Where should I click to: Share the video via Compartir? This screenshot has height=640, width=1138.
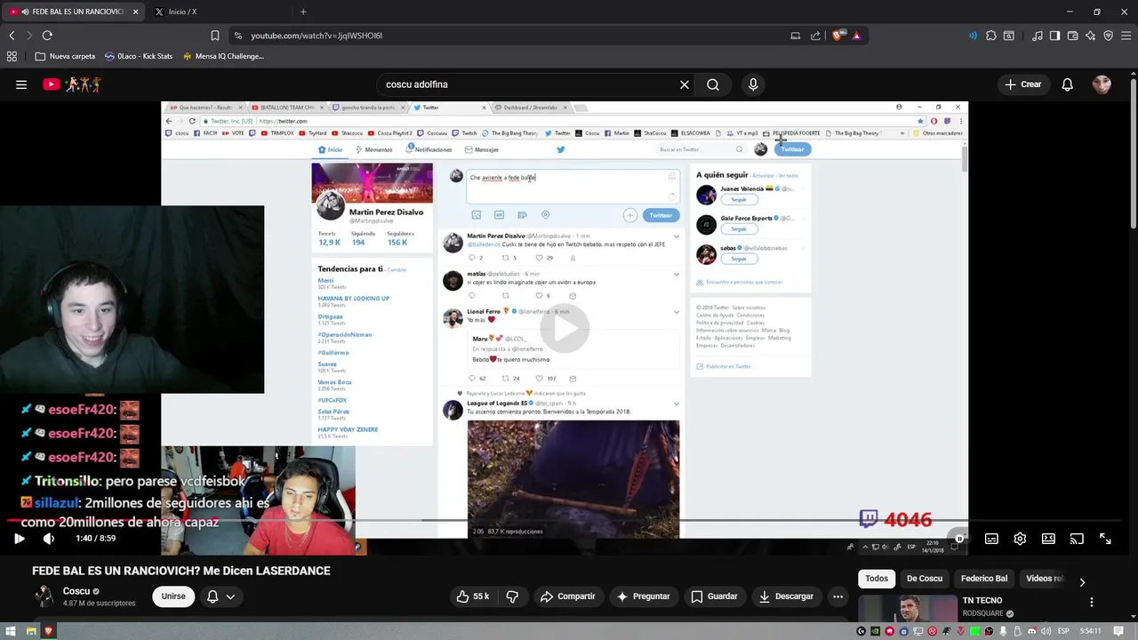click(x=567, y=596)
